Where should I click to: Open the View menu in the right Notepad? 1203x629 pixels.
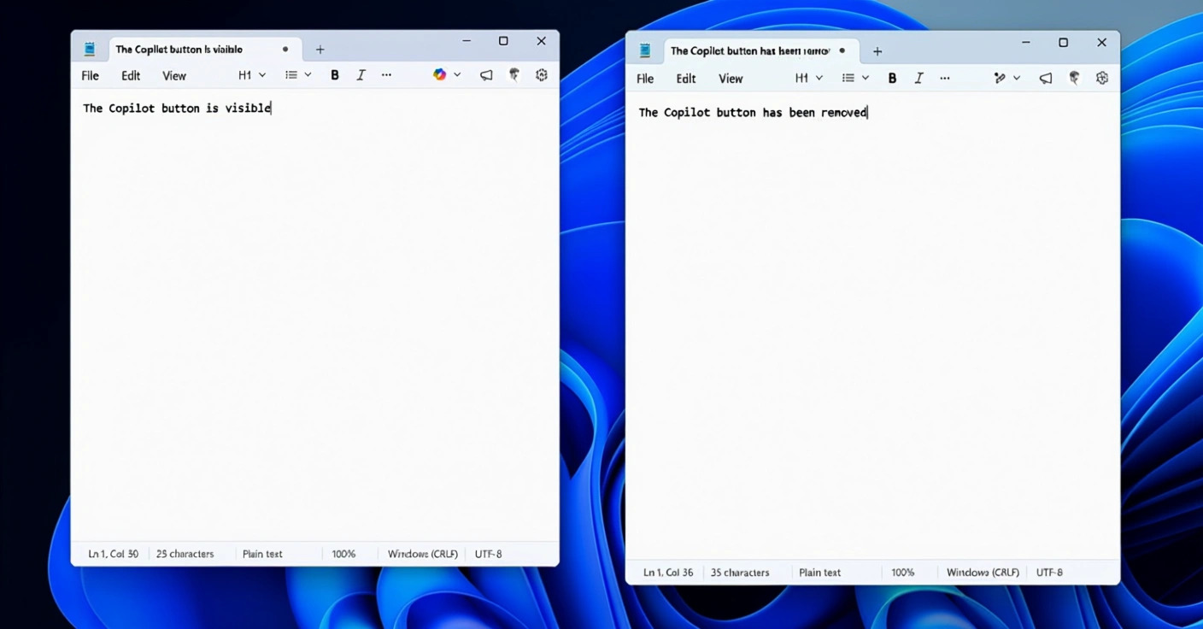(731, 79)
